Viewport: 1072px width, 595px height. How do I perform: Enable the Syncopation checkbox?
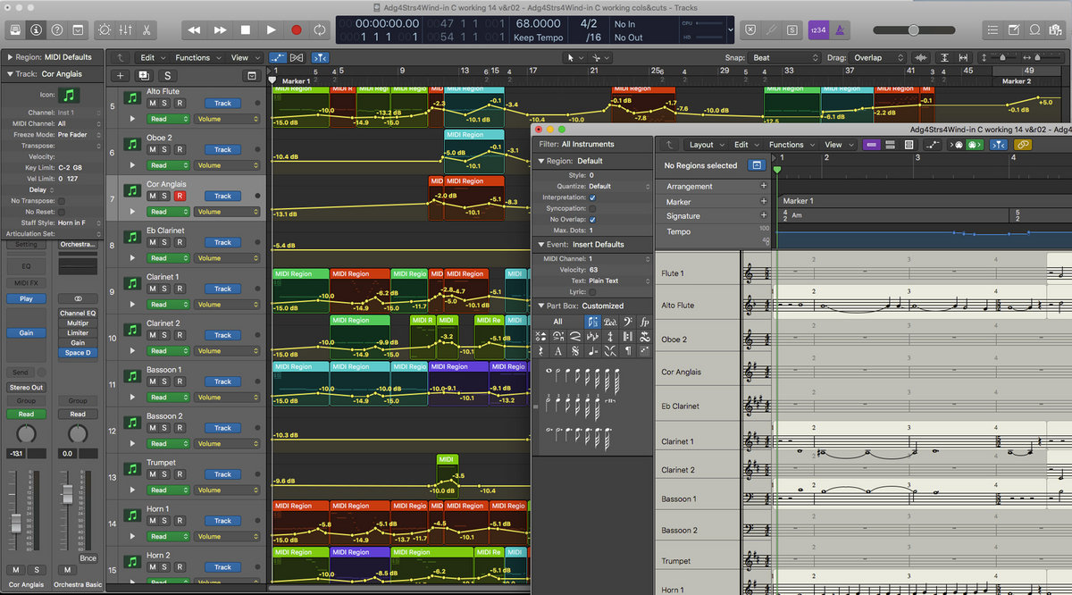[592, 208]
